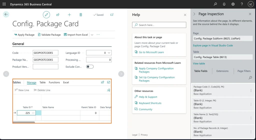The height and width of the screenshot is (140, 256).
Task: Expand more actions chevron after Import from Excel
Action: [x=92, y=35]
